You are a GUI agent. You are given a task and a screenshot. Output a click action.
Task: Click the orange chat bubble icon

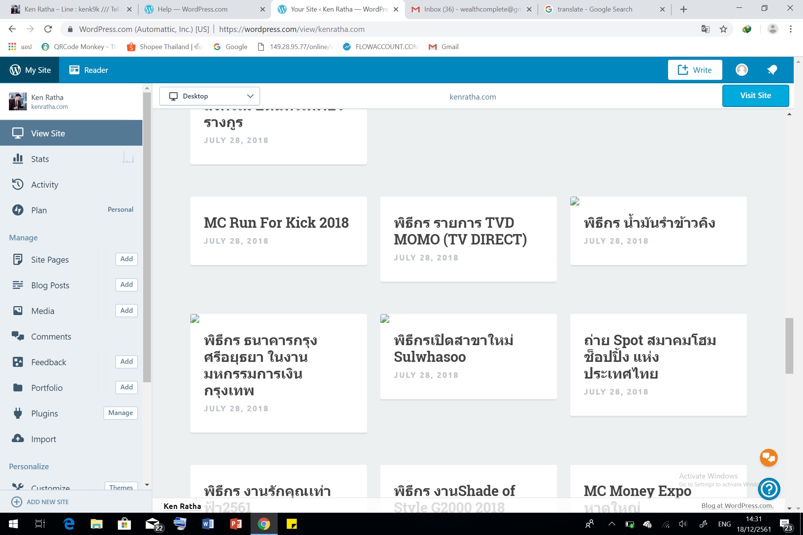[768, 458]
